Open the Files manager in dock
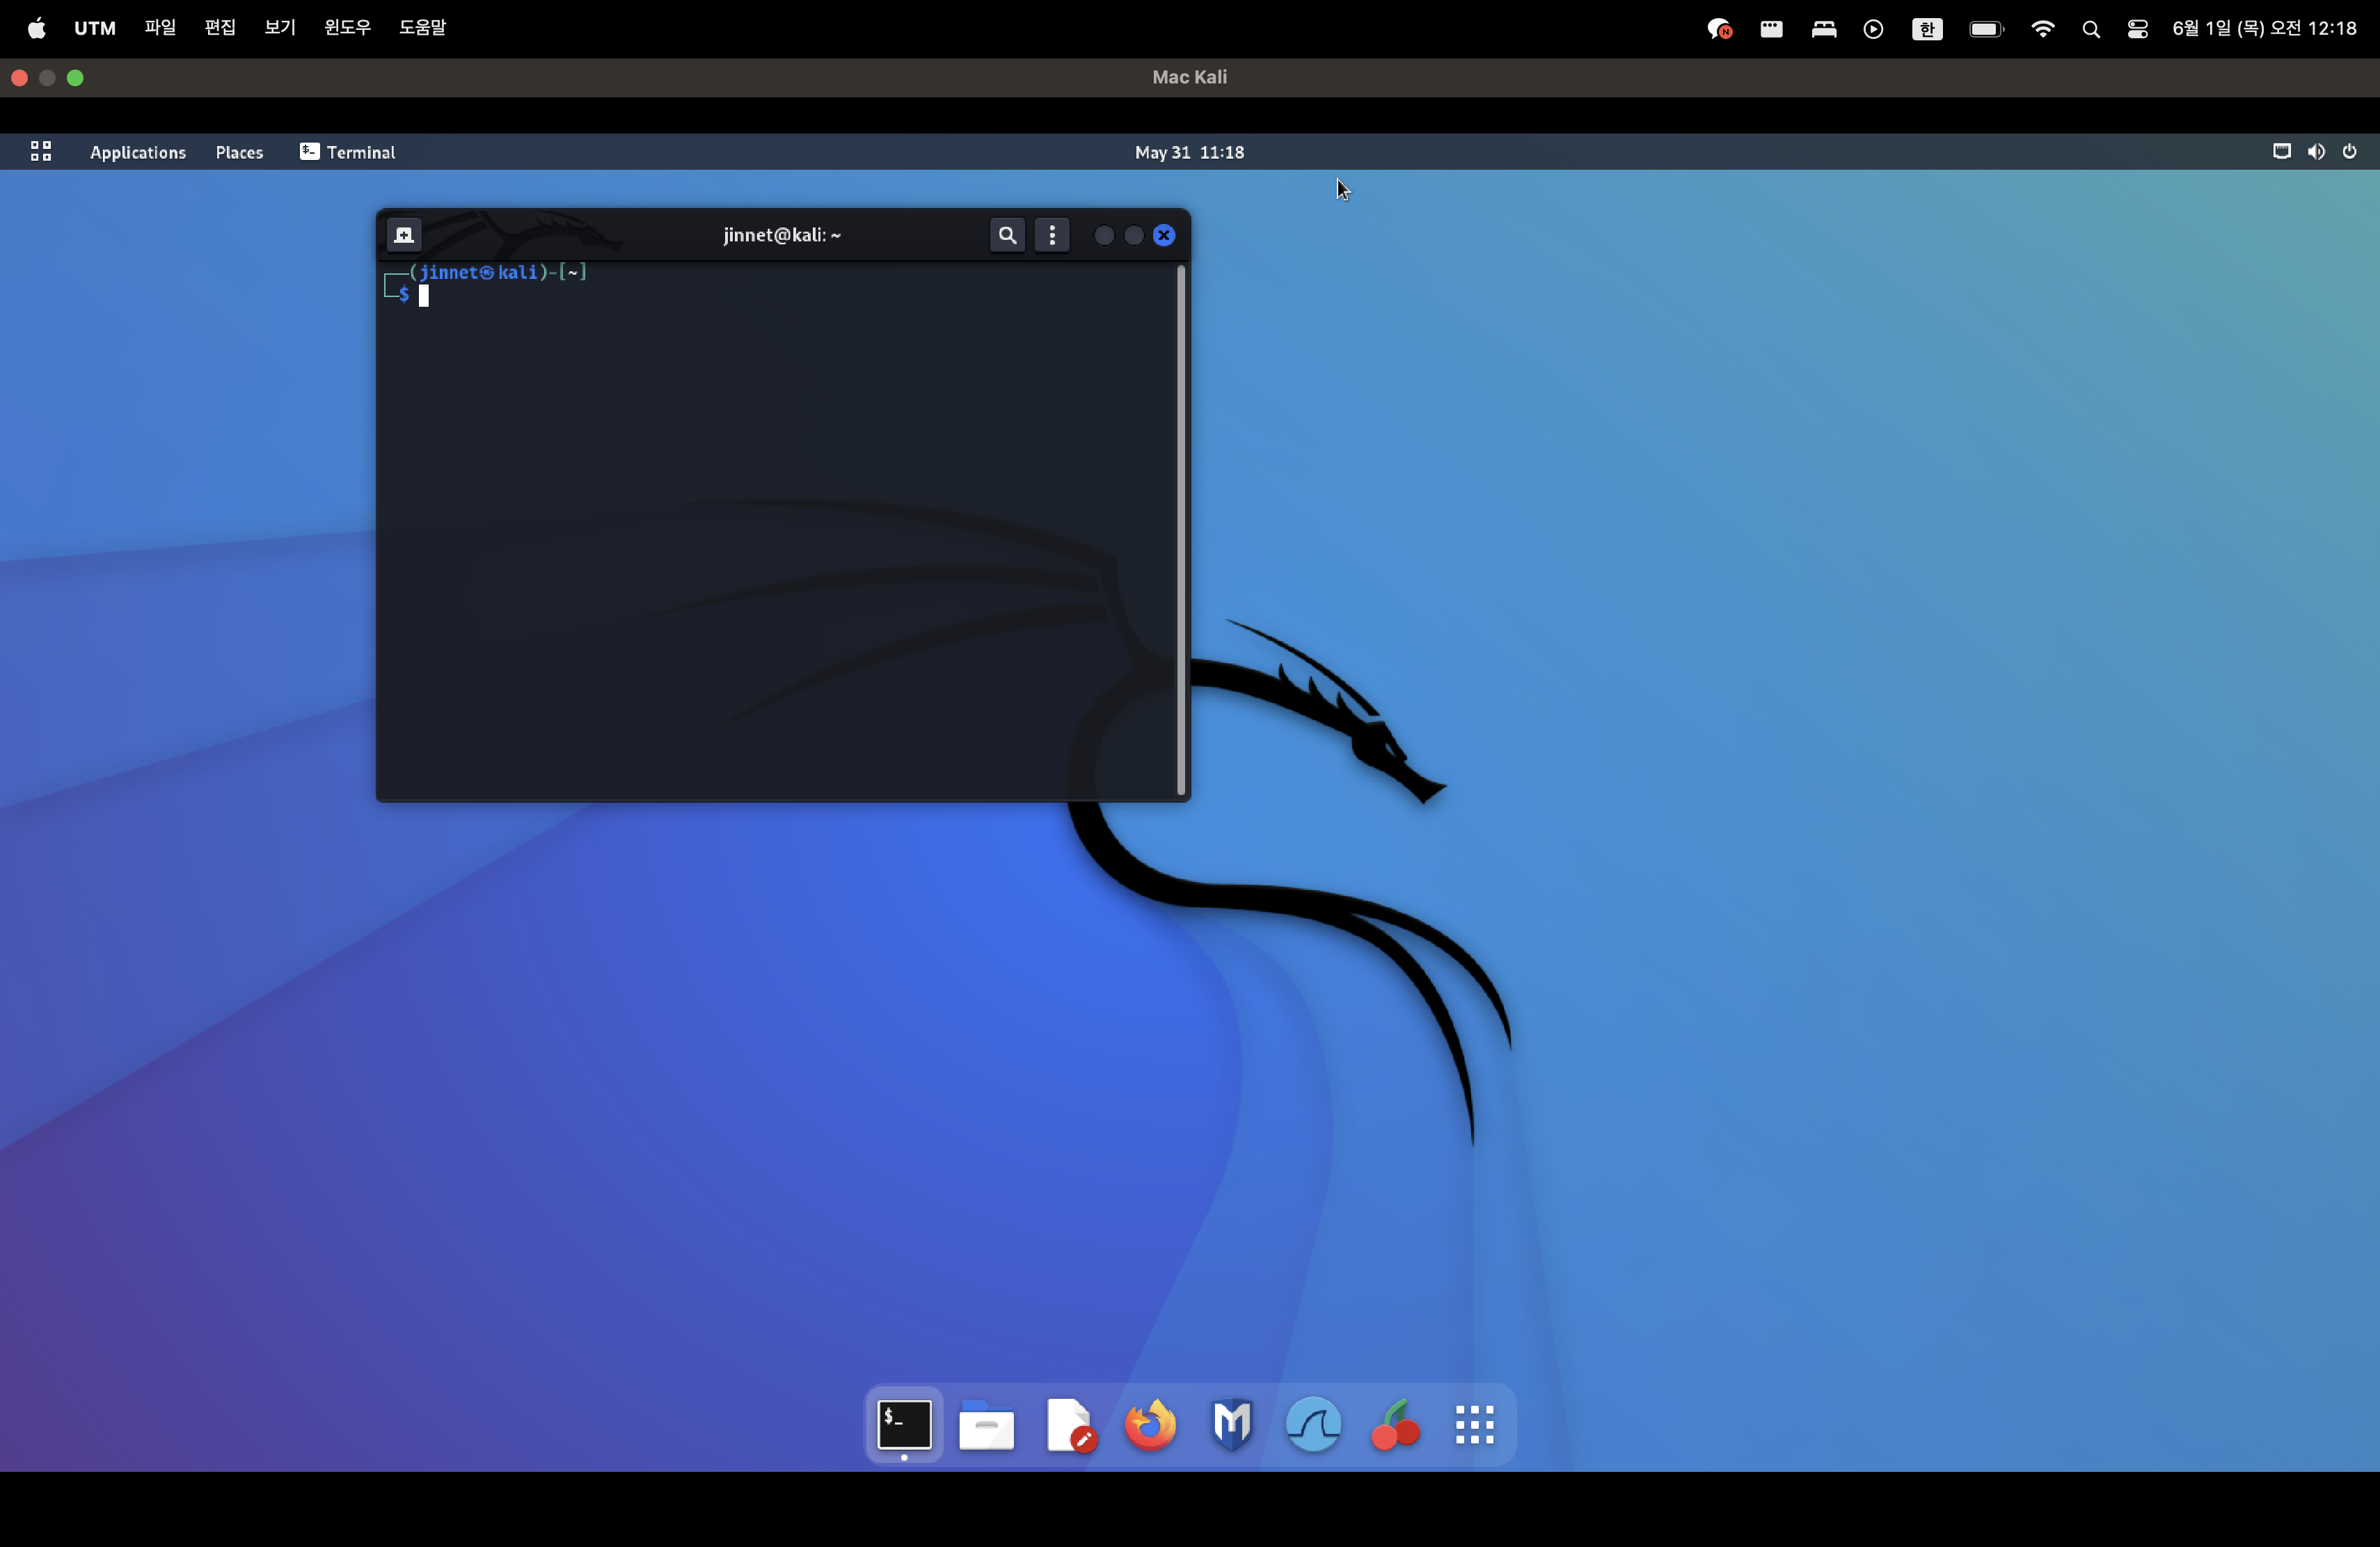2380x1547 pixels. (986, 1424)
